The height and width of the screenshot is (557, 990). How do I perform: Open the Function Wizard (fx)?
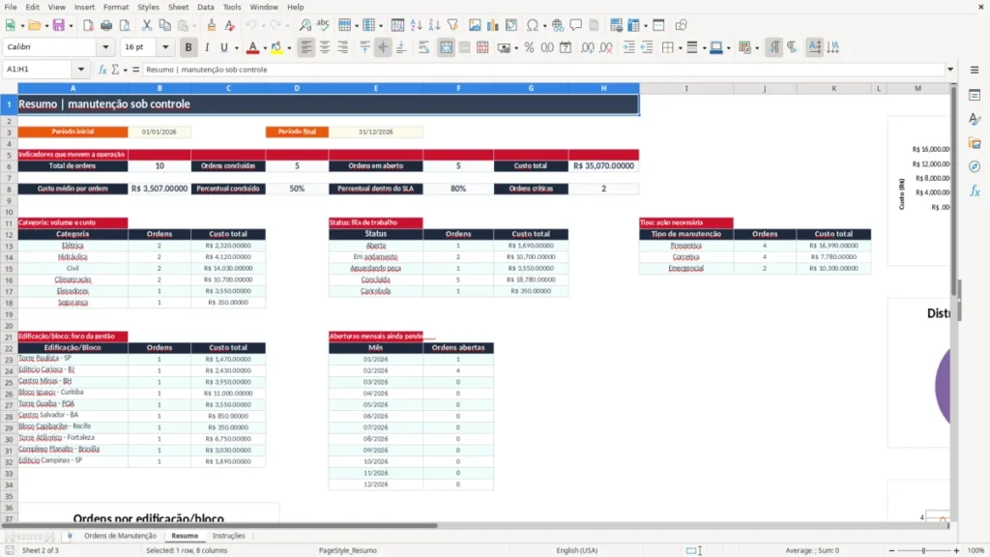coord(102,70)
